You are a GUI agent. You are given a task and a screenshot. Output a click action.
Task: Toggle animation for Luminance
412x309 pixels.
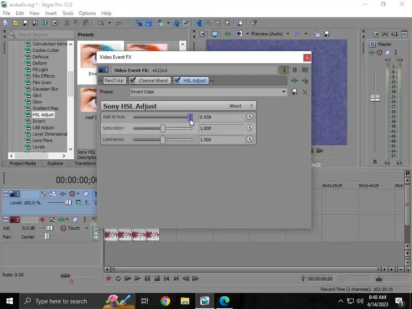click(x=249, y=139)
